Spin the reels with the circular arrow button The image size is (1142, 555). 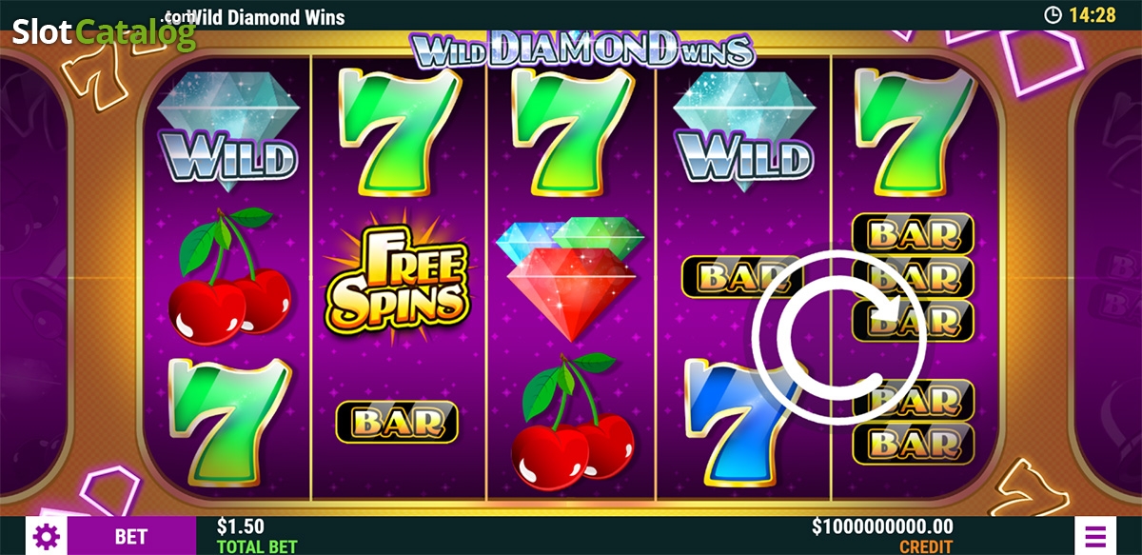(837, 333)
